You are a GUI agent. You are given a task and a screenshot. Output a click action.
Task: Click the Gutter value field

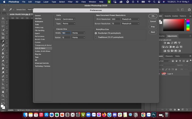pyautogui.click(x=66, y=37)
